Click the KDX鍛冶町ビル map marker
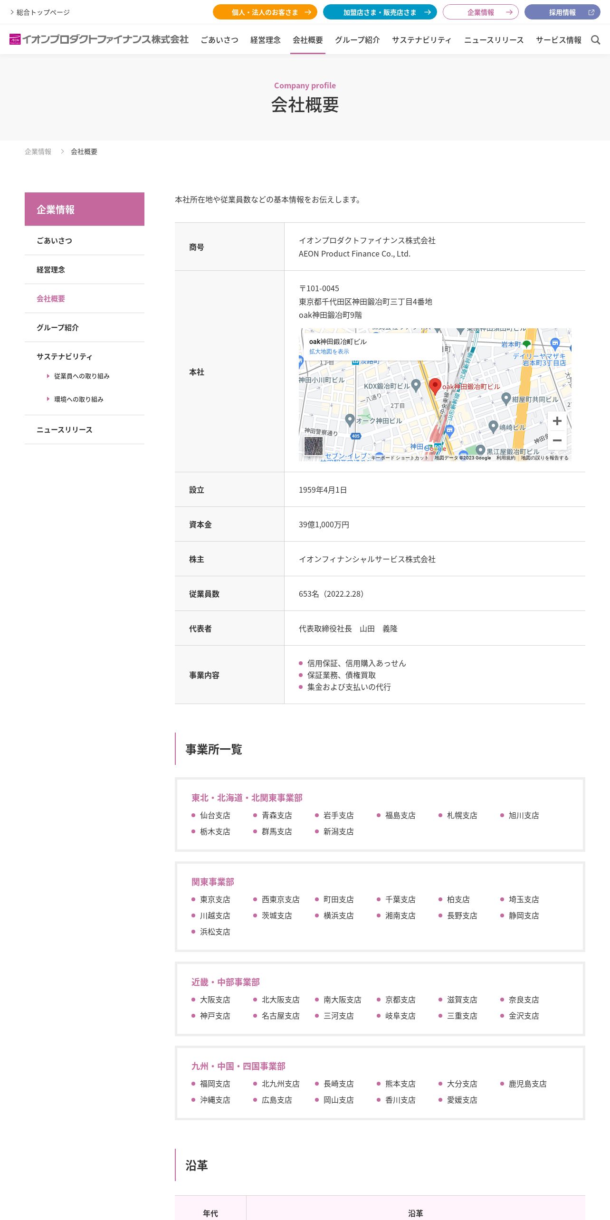 pos(416,385)
